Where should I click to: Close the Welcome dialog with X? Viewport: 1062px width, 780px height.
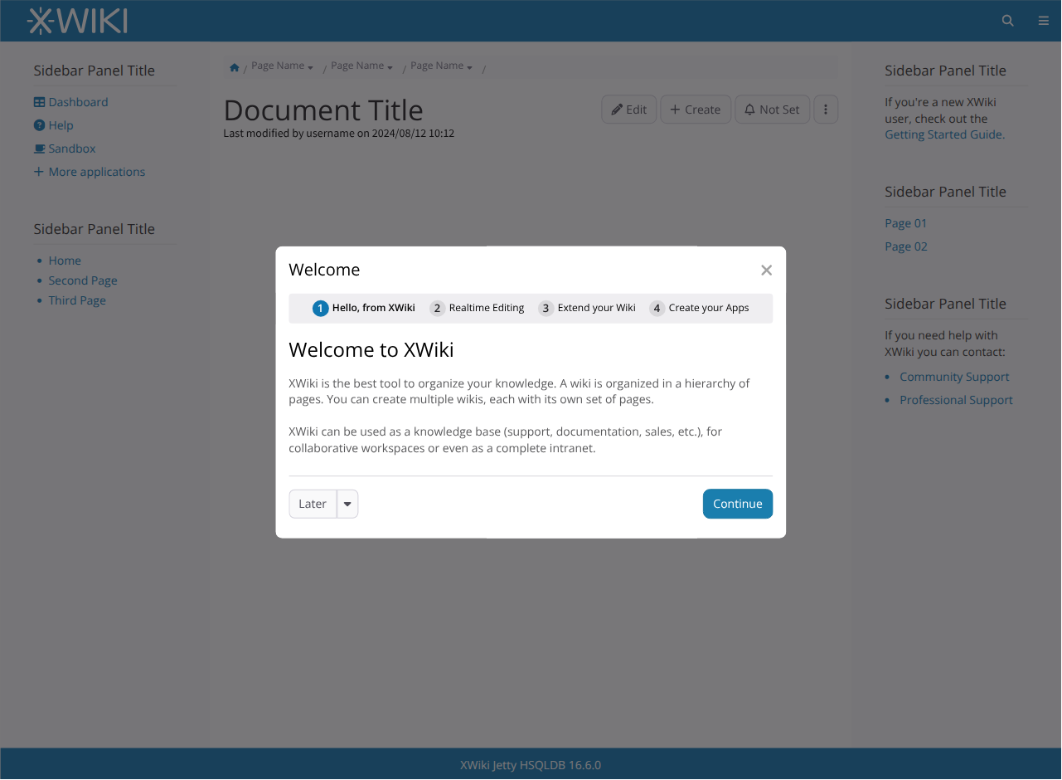pos(766,270)
